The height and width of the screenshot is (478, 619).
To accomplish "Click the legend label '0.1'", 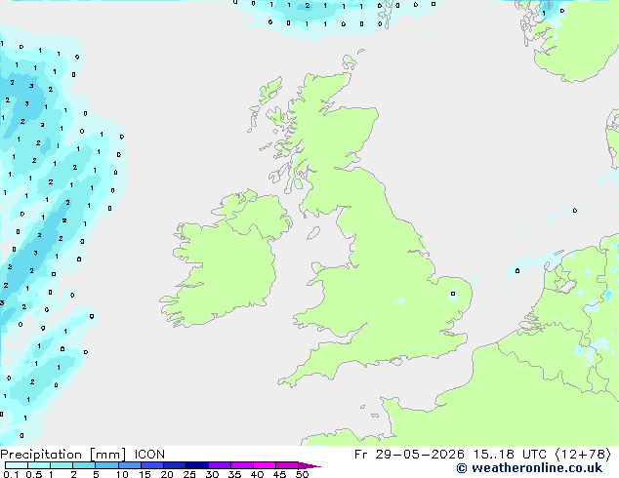I will tap(11, 474).
